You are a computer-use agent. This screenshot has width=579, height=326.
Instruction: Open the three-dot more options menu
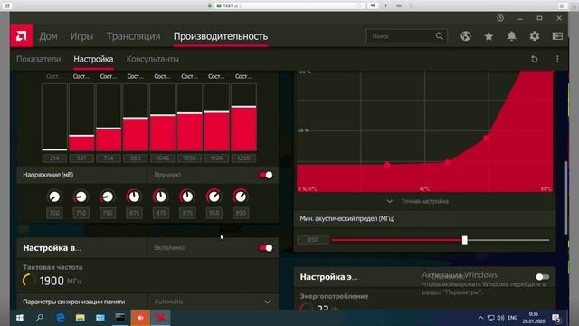[557, 59]
